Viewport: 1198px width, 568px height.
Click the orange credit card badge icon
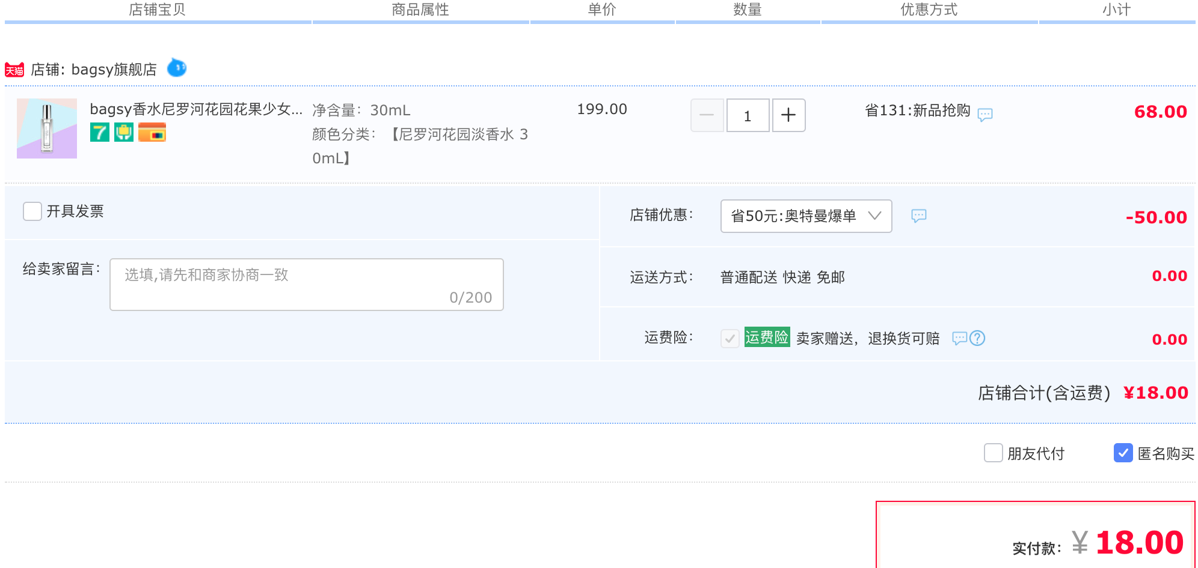click(x=152, y=132)
